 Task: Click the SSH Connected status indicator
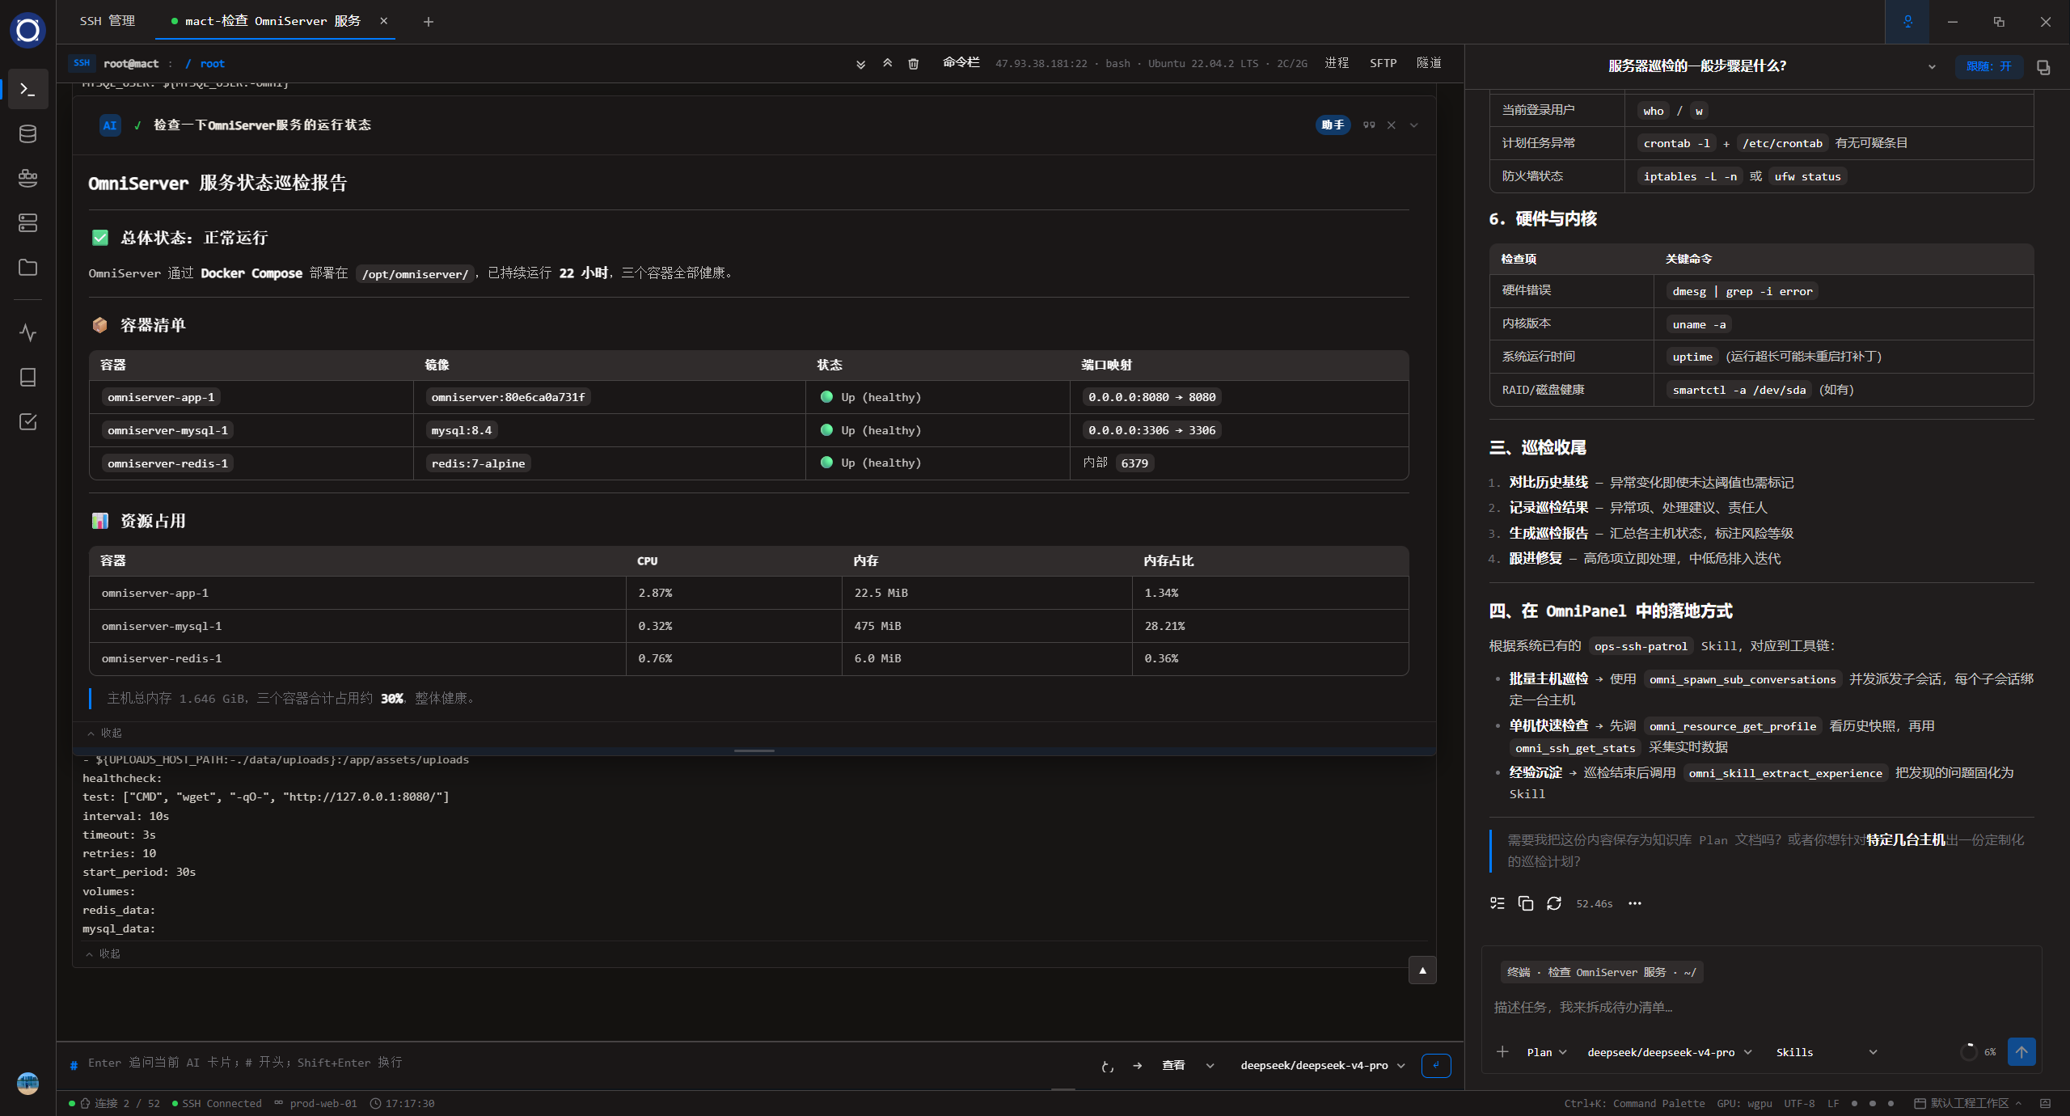point(217,1103)
